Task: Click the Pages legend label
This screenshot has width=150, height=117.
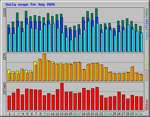Action: point(147,36)
